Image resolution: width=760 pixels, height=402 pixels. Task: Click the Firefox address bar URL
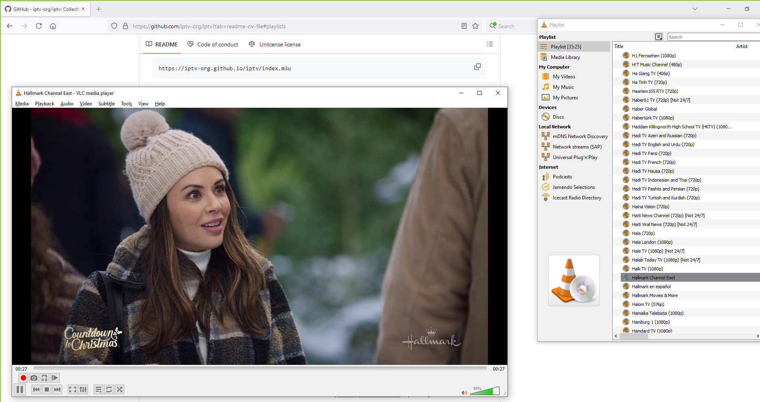209,26
